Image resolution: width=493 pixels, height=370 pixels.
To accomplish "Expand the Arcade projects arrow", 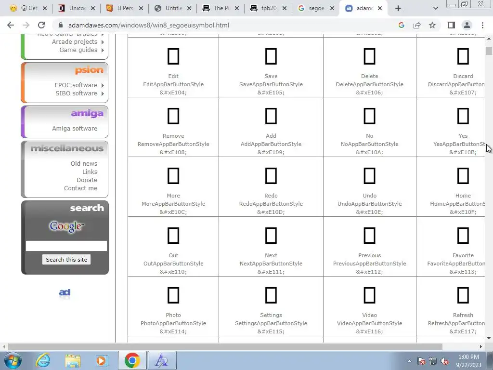I will tap(103, 42).
